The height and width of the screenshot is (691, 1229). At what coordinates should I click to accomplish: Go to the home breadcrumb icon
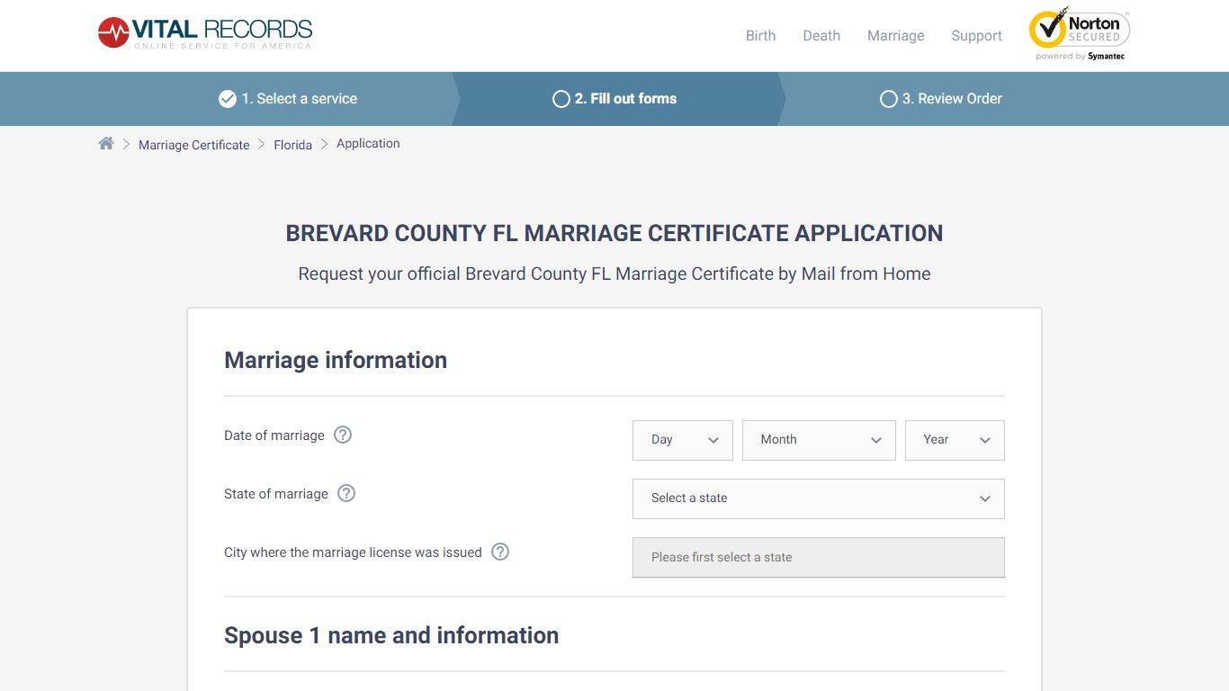coord(106,144)
